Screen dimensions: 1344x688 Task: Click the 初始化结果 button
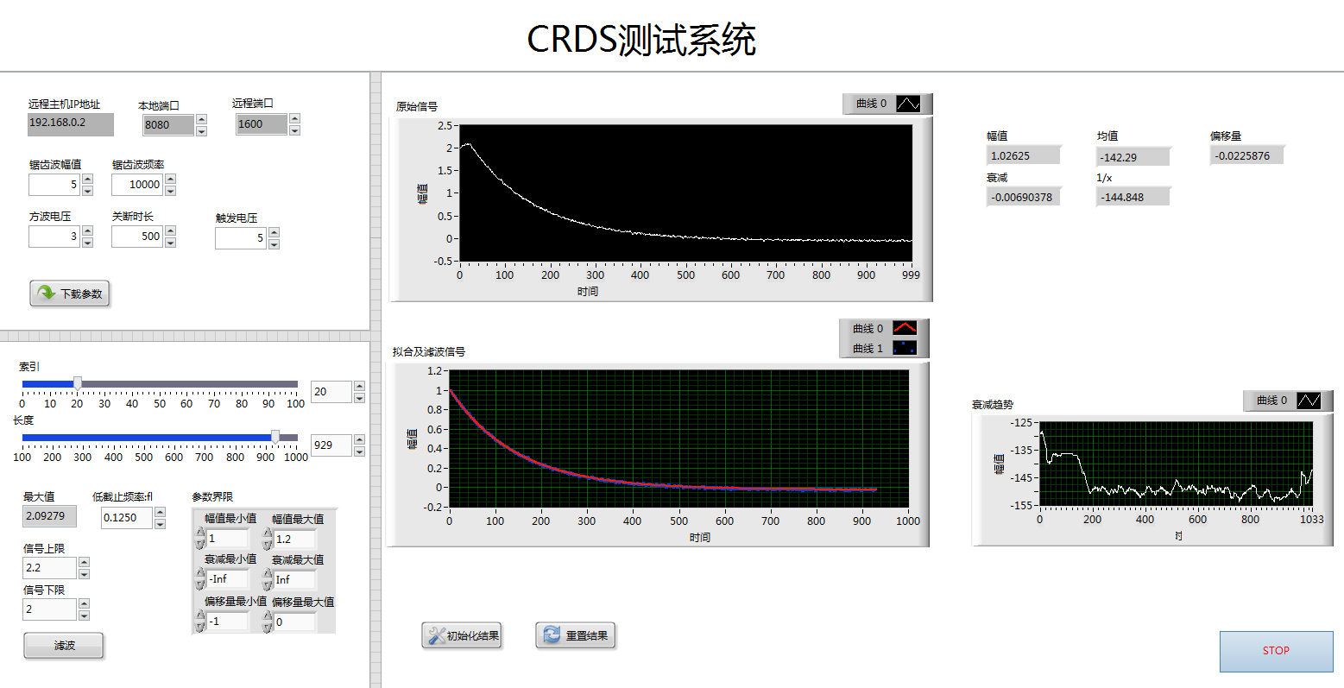[x=462, y=634]
